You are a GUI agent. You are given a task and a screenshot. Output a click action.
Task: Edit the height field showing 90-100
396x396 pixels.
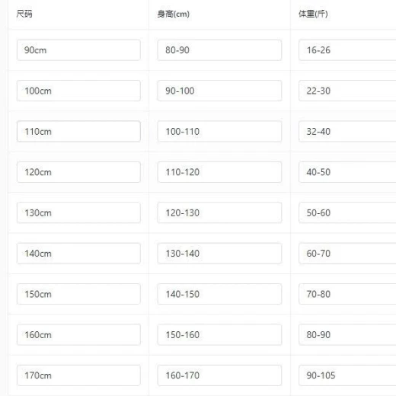point(219,91)
